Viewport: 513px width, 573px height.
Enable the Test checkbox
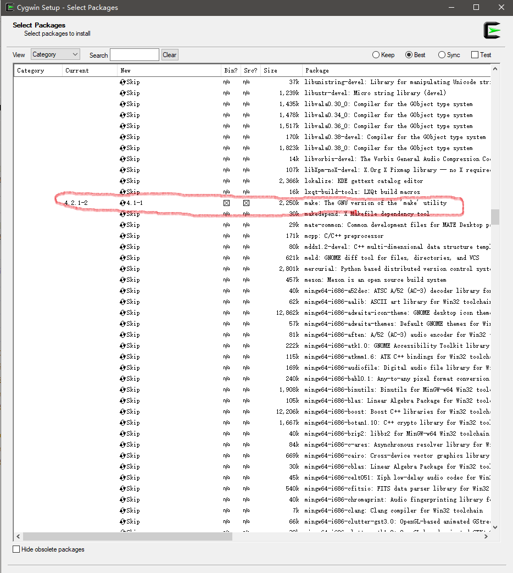point(475,55)
